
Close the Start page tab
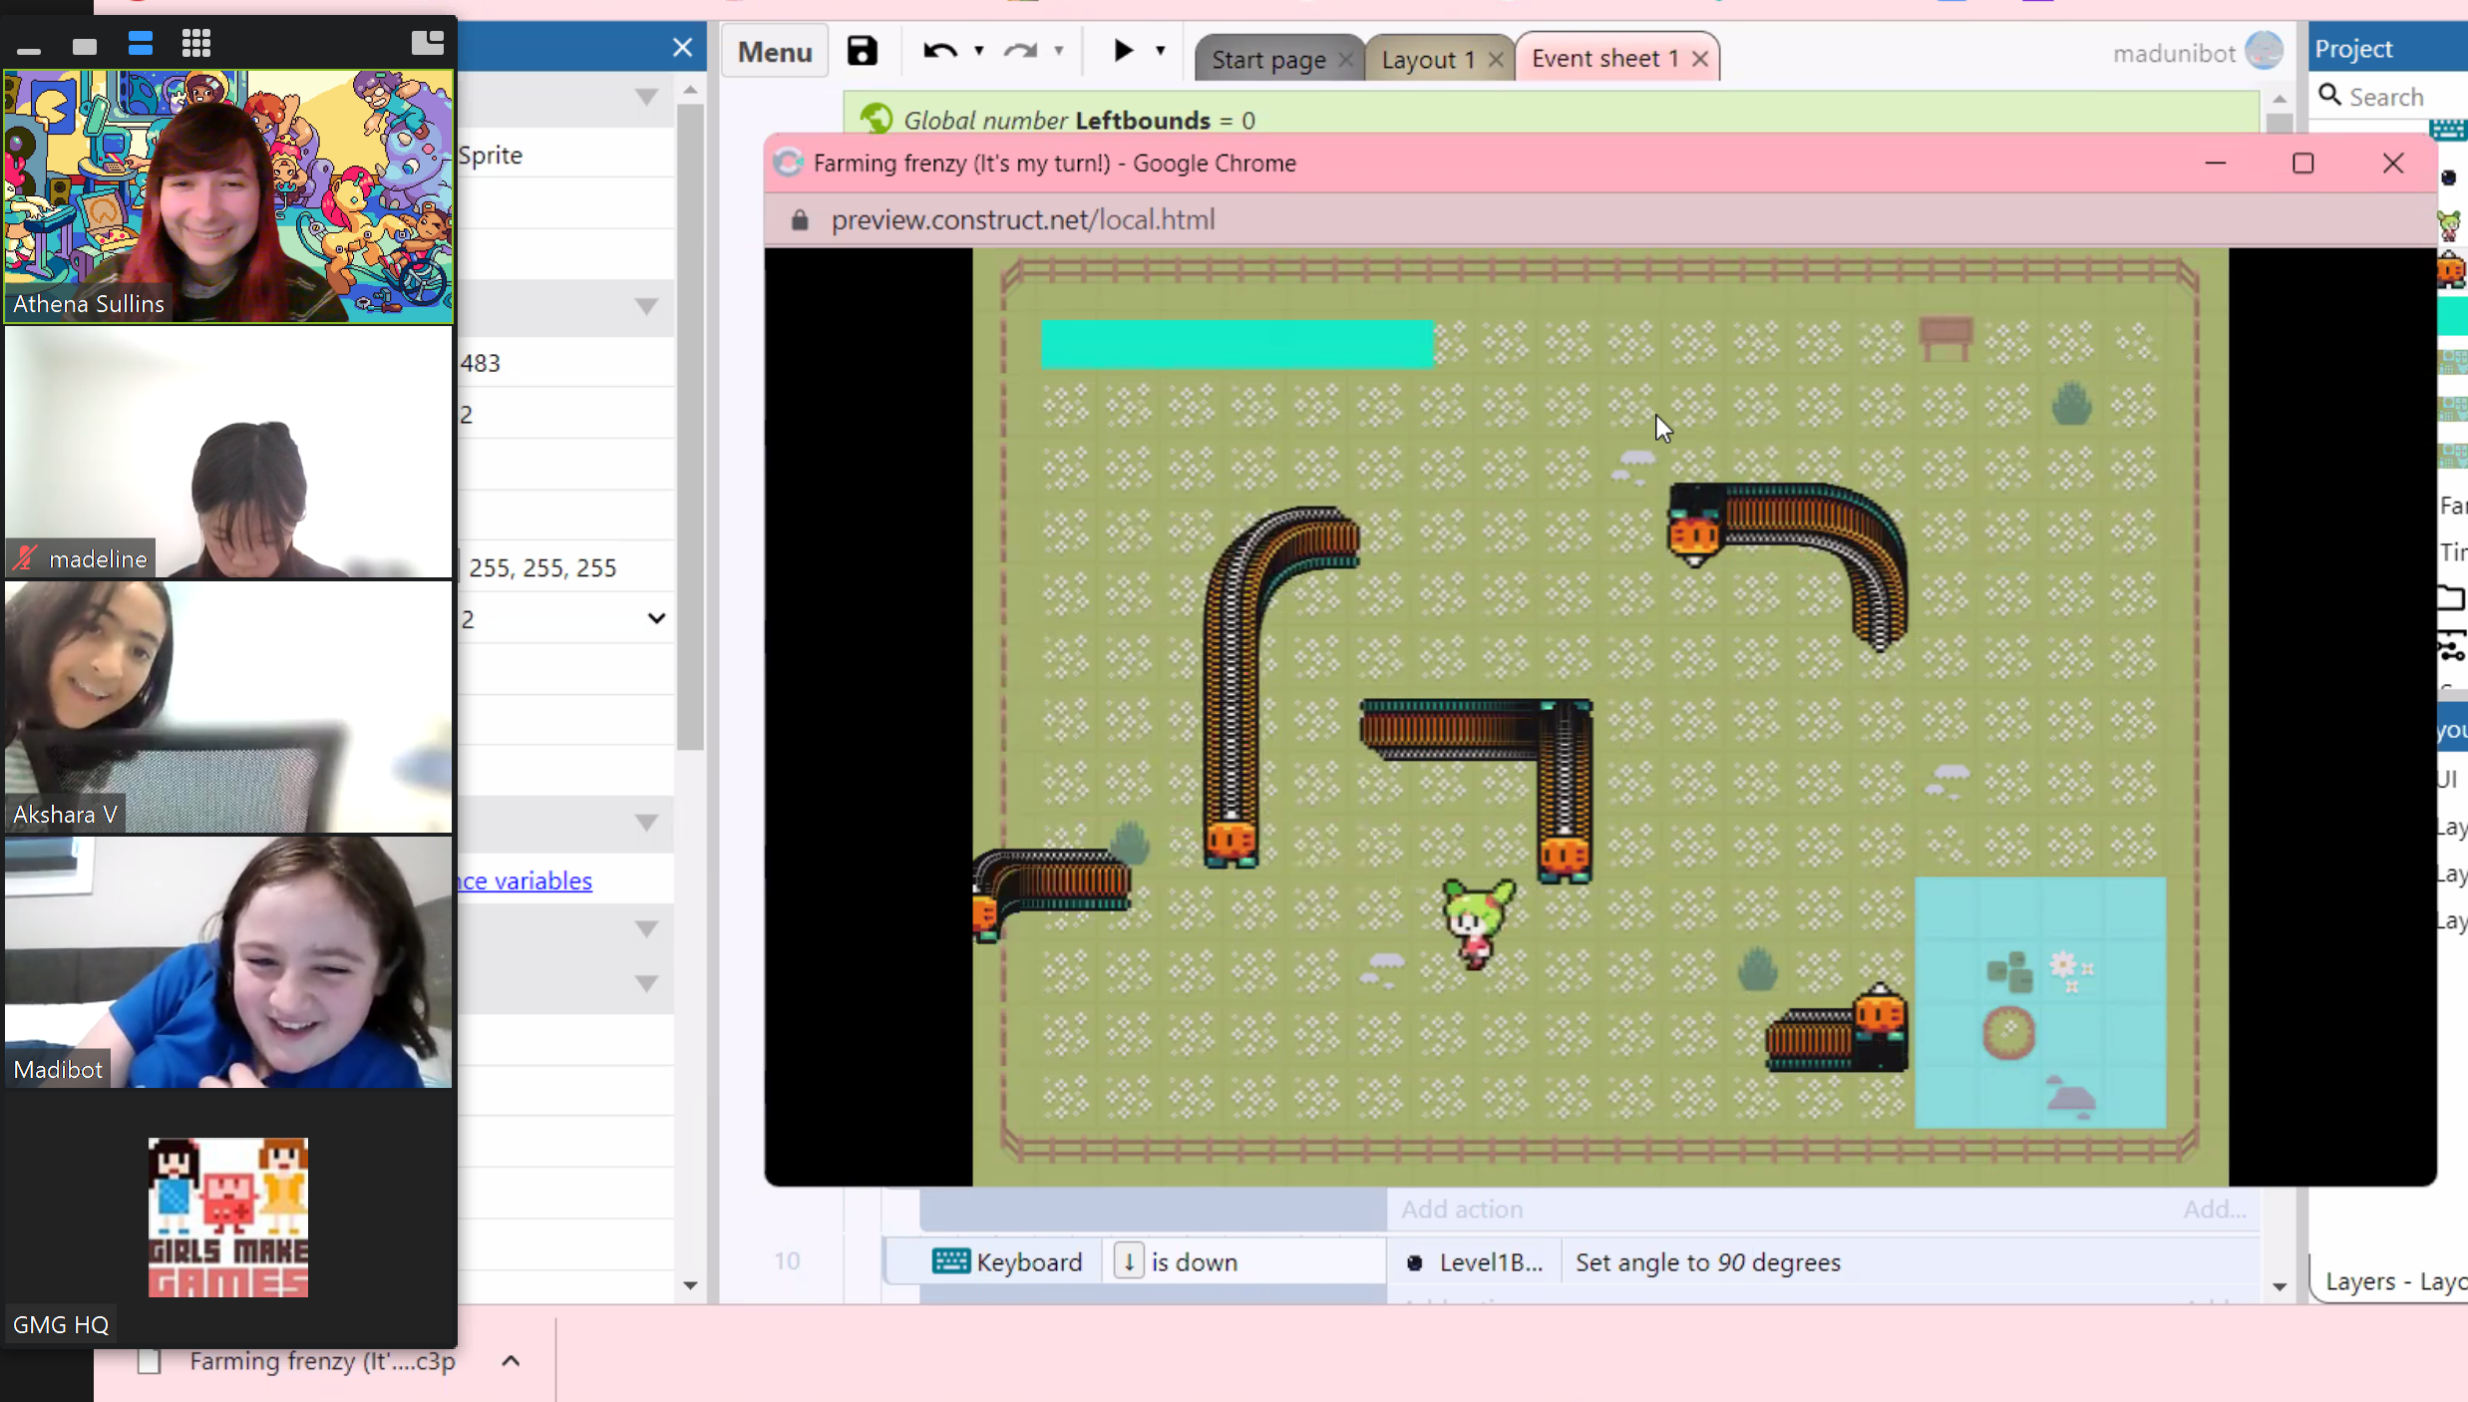tap(1346, 60)
